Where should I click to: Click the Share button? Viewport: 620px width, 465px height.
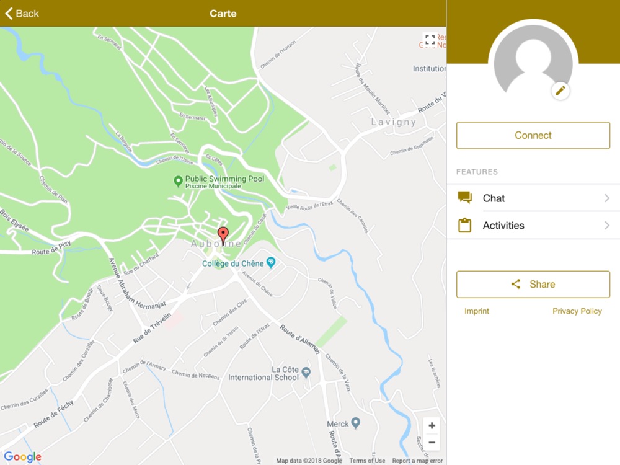[533, 285]
